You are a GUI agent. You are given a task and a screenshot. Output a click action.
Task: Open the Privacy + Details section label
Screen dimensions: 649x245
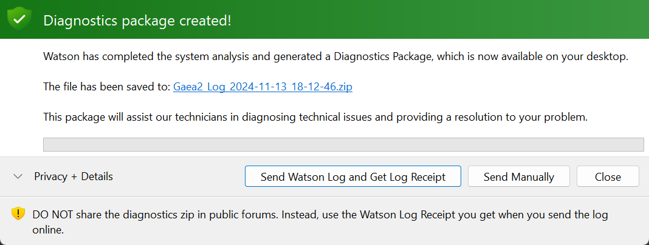coord(74,176)
